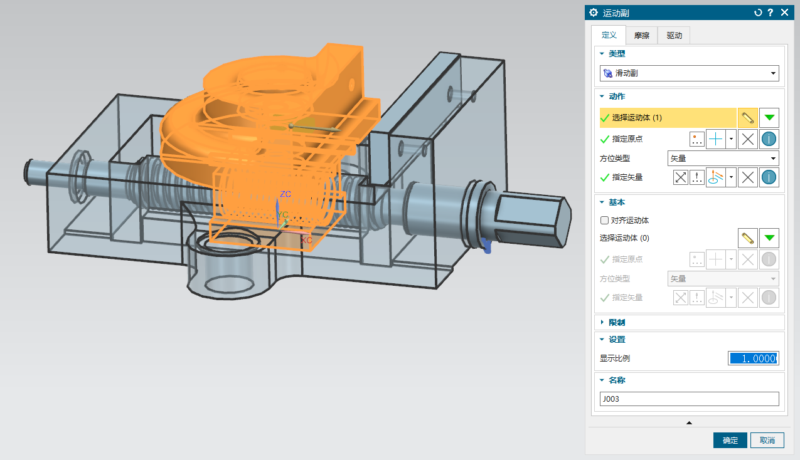Open help with the question mark icon
Viewport: 800px width, 460px height.
(770, 13)
